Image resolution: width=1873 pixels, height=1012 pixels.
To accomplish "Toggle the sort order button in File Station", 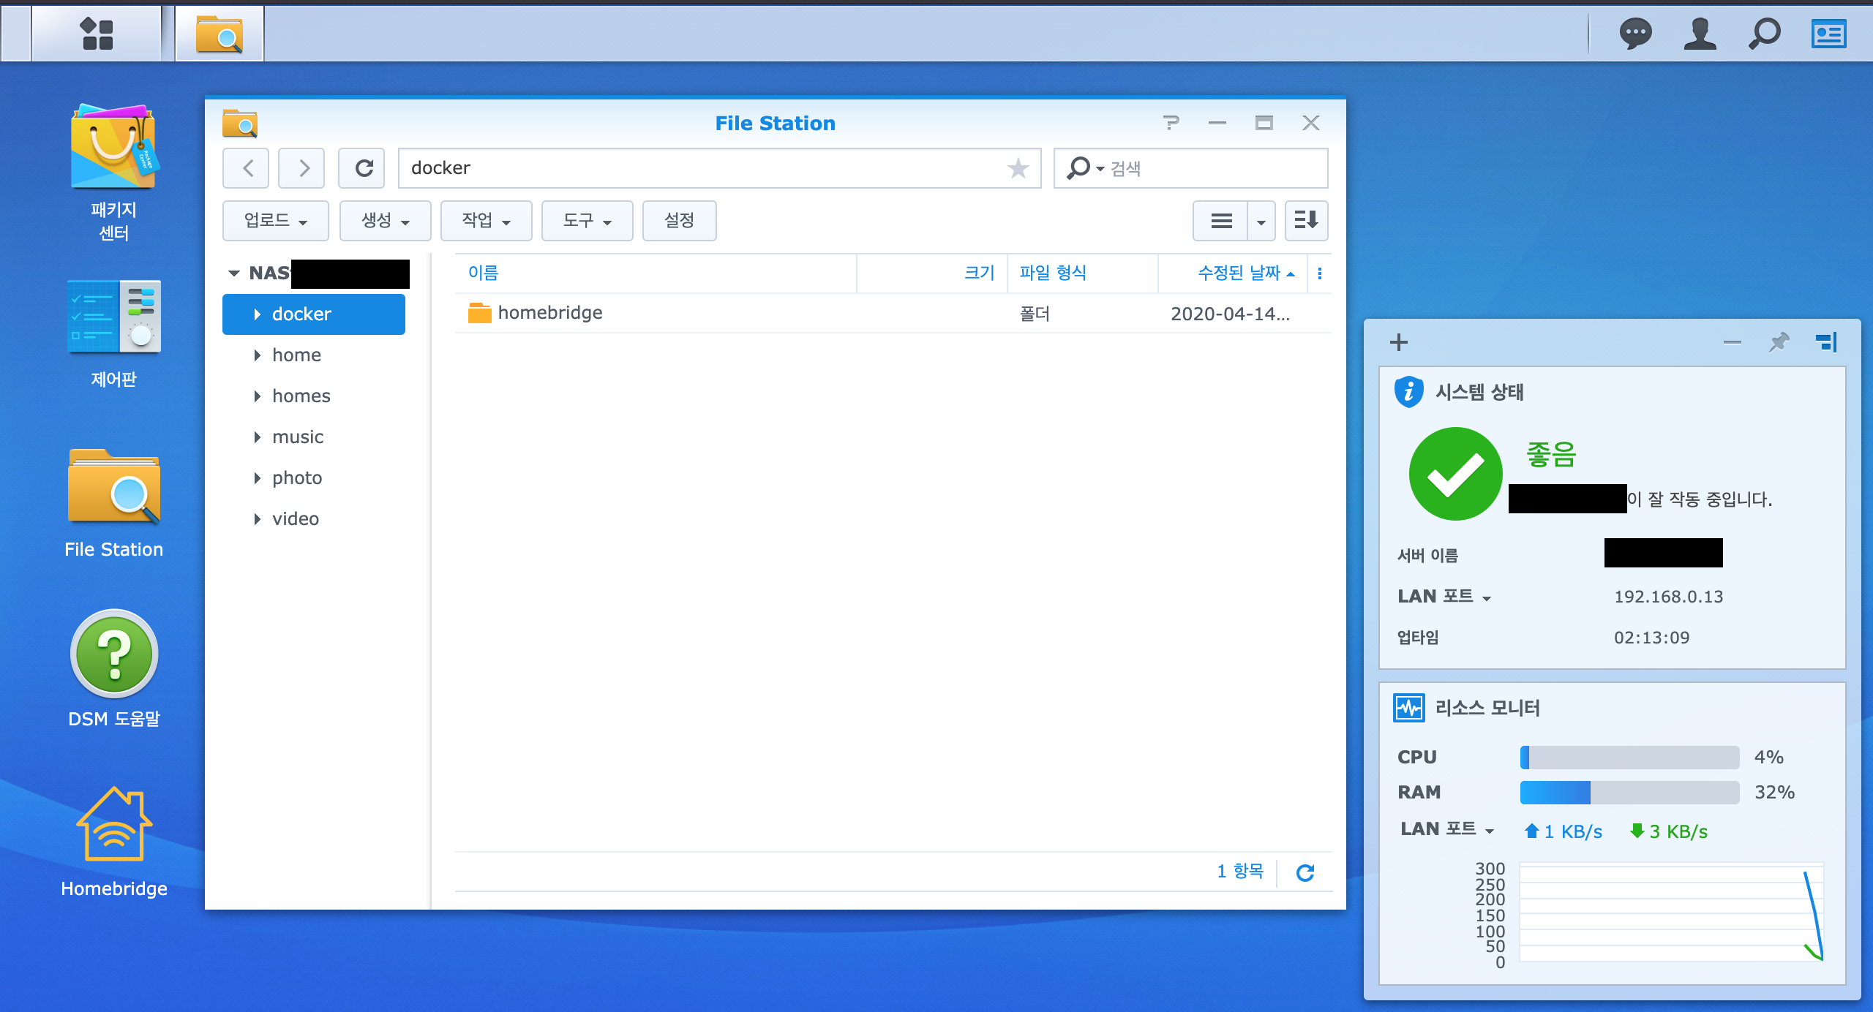I will click(x=1306, y=220).
